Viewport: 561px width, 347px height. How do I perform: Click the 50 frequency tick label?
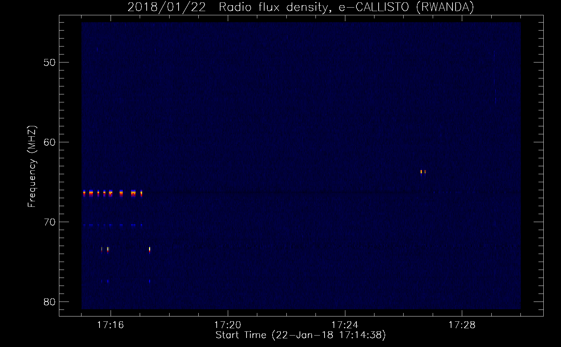[x=50, y=62]
